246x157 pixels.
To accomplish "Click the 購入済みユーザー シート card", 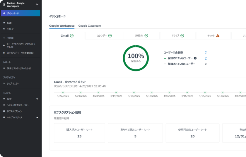I will [x=79, y=133].
